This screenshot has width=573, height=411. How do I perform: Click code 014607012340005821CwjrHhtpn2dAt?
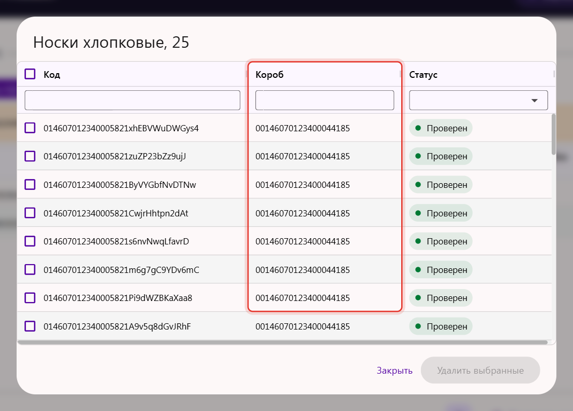[x=116, y=213]
